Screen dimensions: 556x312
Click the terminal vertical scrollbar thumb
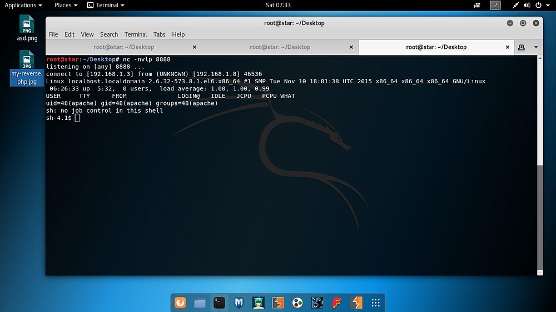(x=540, y=217)
